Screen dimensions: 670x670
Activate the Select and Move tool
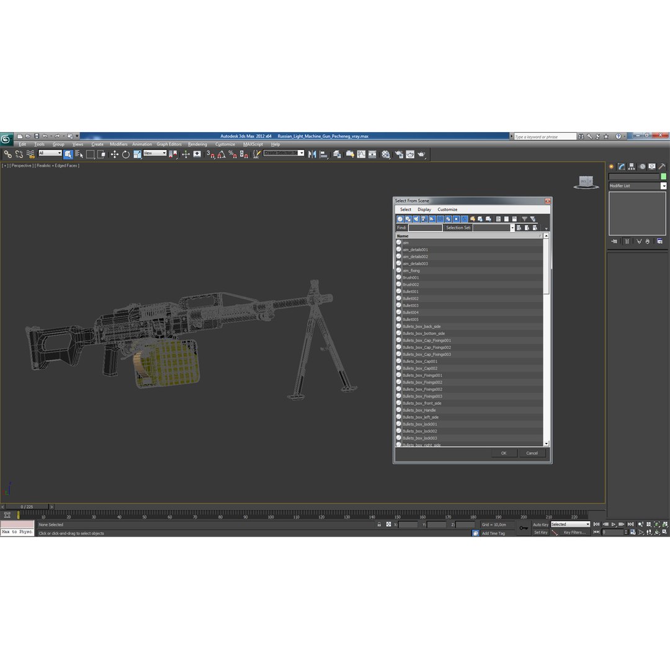(x=115, y=154)
